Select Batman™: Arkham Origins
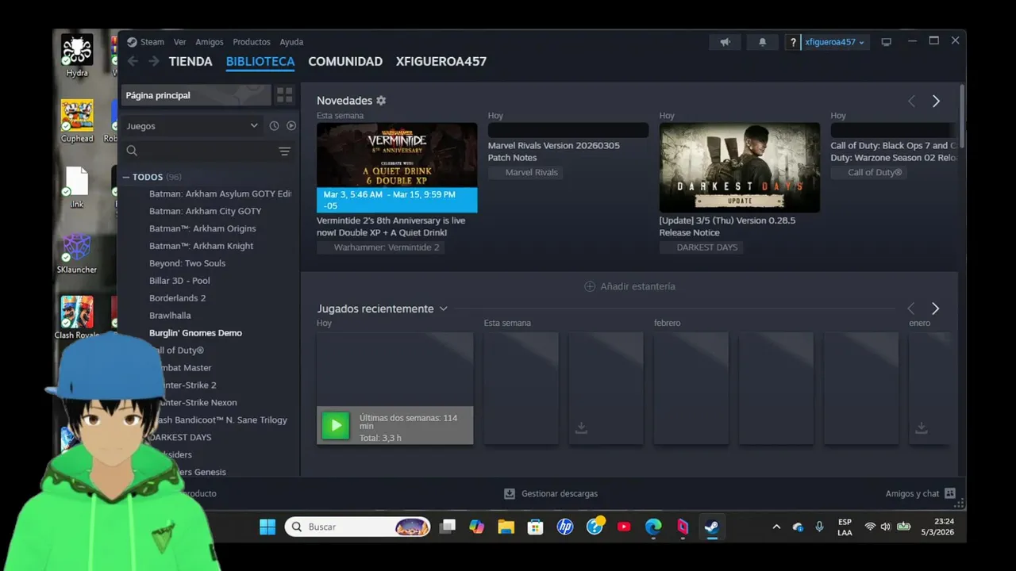Screen dimensions: 1016x571 [202, 228]
